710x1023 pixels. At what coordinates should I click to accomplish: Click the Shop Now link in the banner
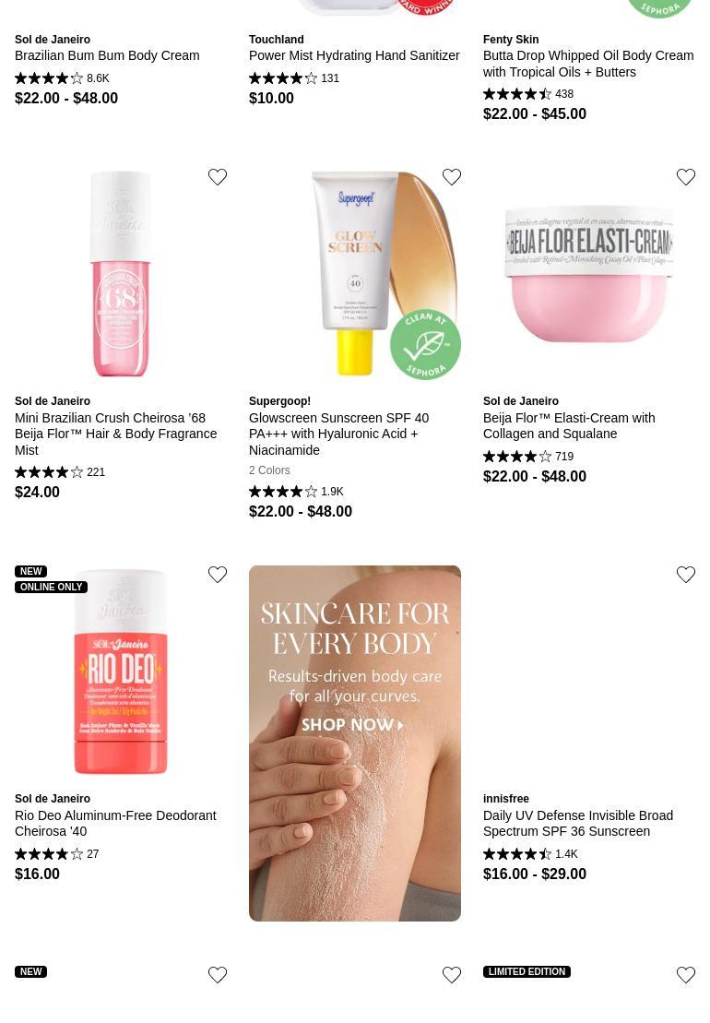(x=352, y=725)
